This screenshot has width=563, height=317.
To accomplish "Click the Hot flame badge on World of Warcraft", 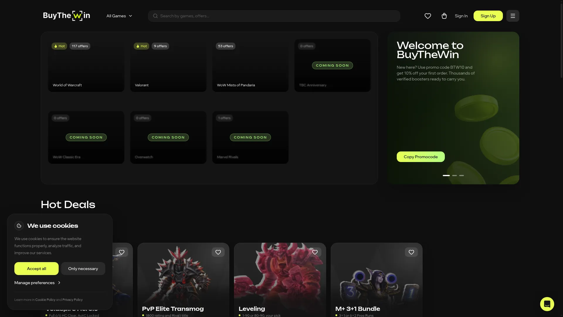I will pyautogui.click(x=59, y=46).
